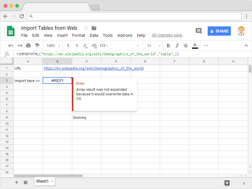Image resolution: width=252 pixels, height=189 pixels.
Task: Open the Insert menu
Action: (62, 35)
